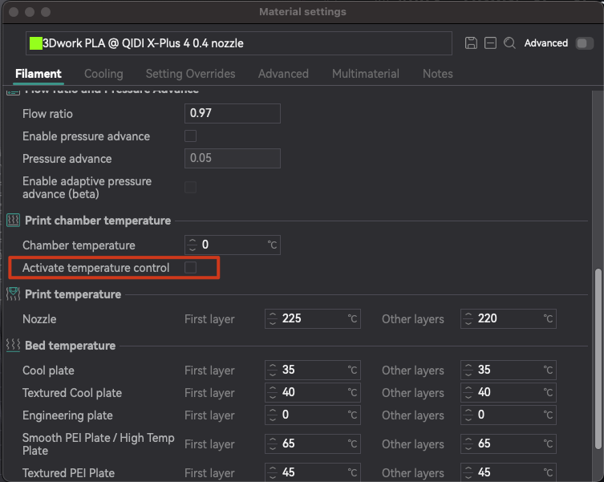Open the filament preset name dropdown
The width and height of the screenshot is (604, 482).
coord(238,43)
